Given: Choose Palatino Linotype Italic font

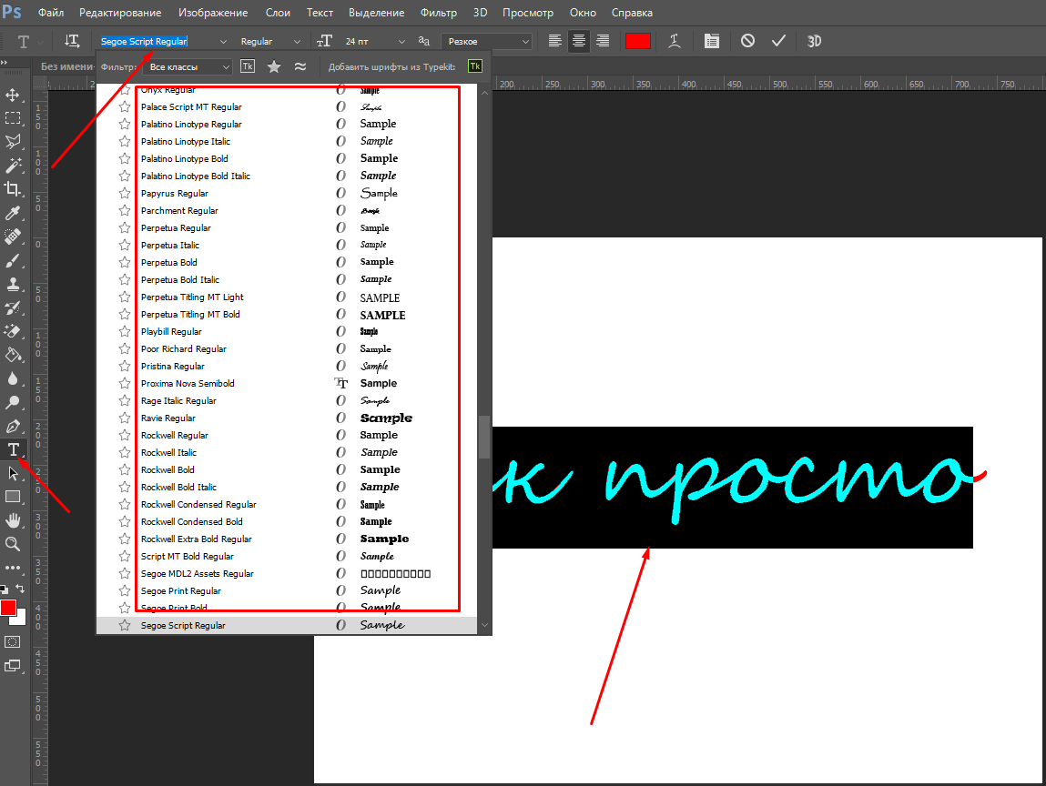Looking at the screenshot, I should (287, 141).
